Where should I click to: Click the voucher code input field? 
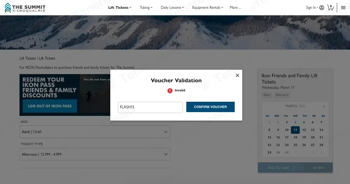click(150, 107)
